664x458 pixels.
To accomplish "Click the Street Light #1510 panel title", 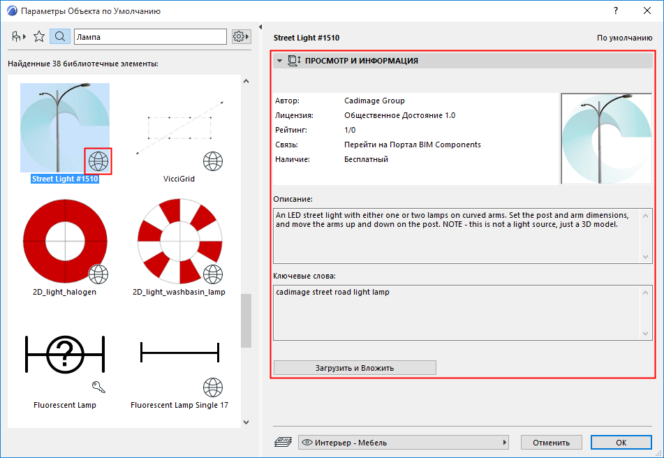I will click(x=307, y=38).
